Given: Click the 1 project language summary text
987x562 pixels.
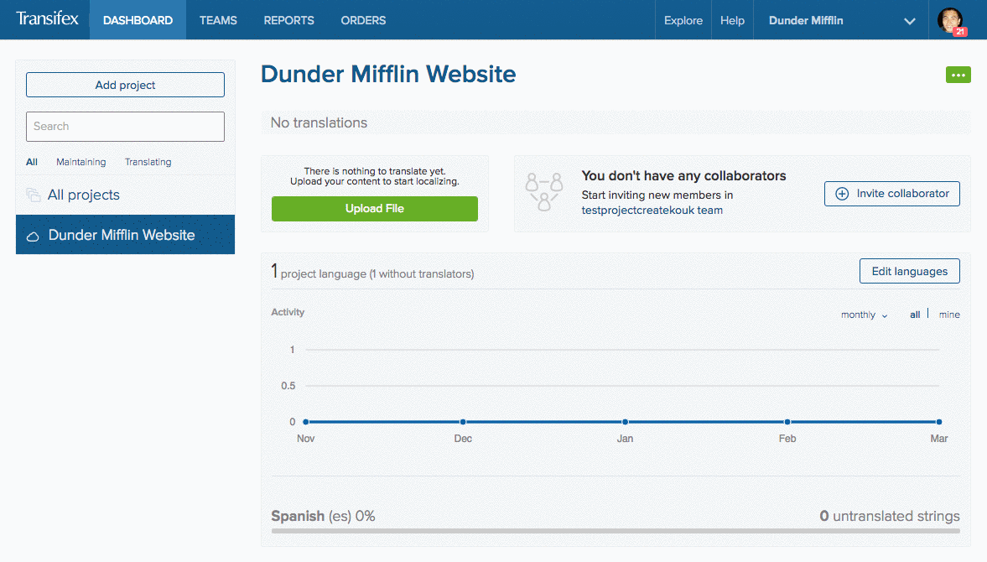Looking at the screenshot, I should tap(372, 273).
